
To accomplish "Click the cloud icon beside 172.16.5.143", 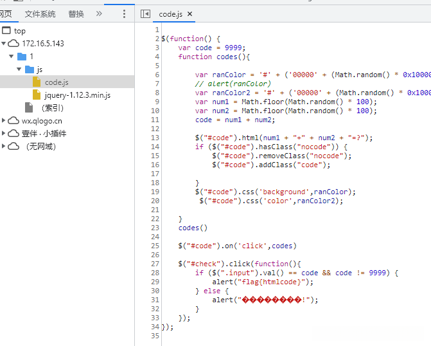I will tap(13, 43).
